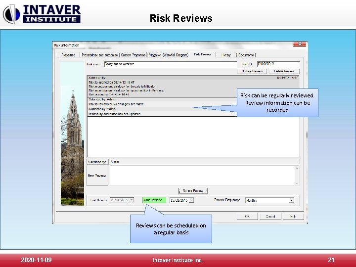Viewport: 356px width, 267px height.
Task: Open the Next Review date dropdown arrow
Action: click(191, 200)
